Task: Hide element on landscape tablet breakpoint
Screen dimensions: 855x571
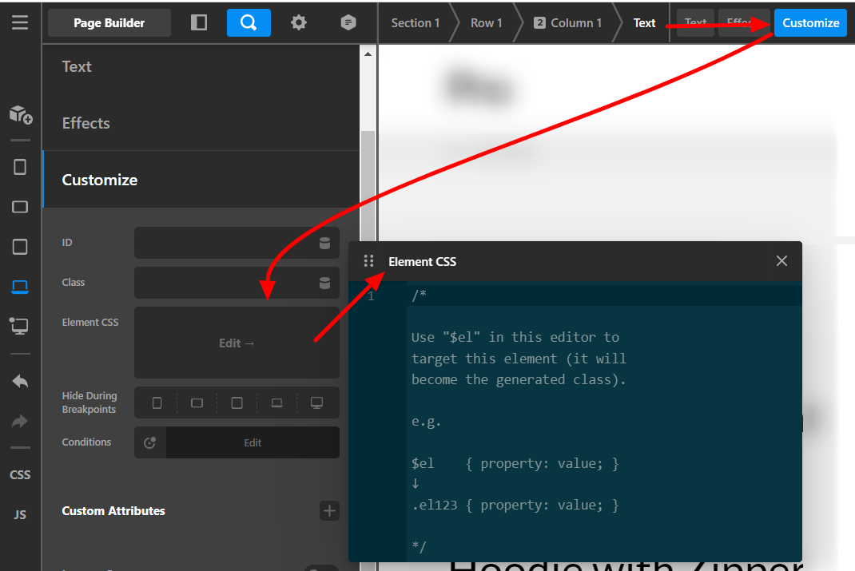Action: click(x=197, y=402)
